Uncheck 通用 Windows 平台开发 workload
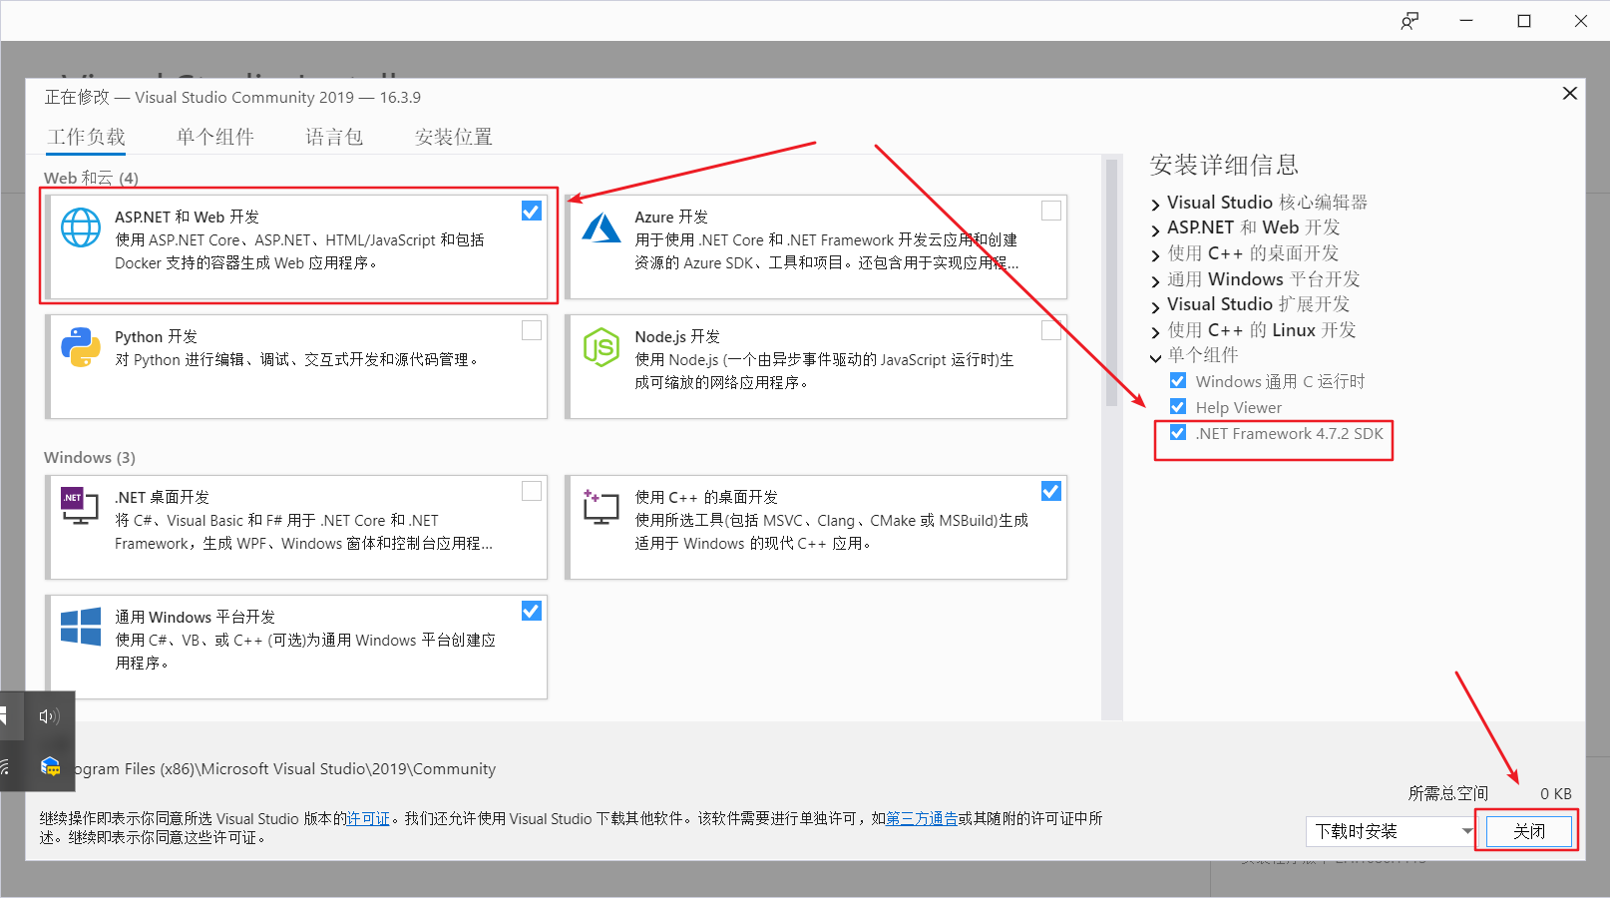This screenshot has height=898, width=1610. pyautogui.click(x=532, y=611)
